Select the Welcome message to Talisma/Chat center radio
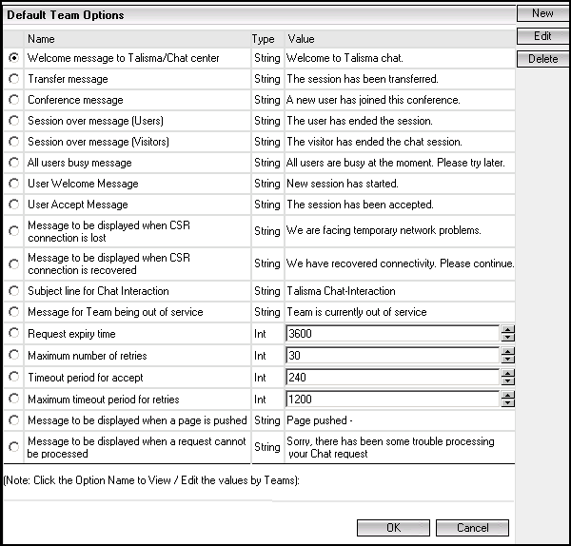The image size is (571, 546). (14, 58)
